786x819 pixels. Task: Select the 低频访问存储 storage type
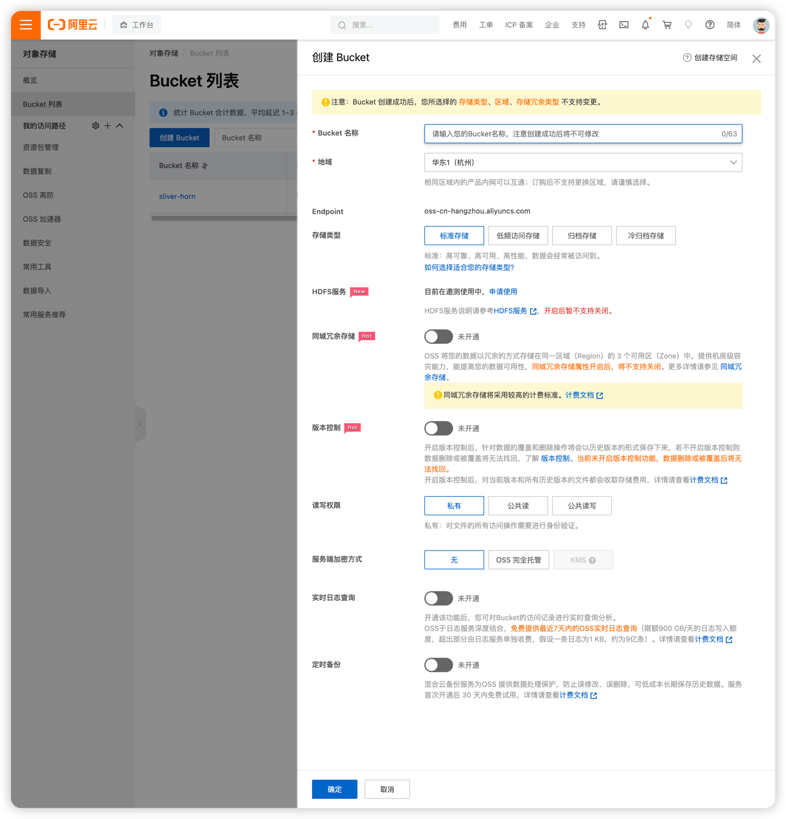point(518,236)
